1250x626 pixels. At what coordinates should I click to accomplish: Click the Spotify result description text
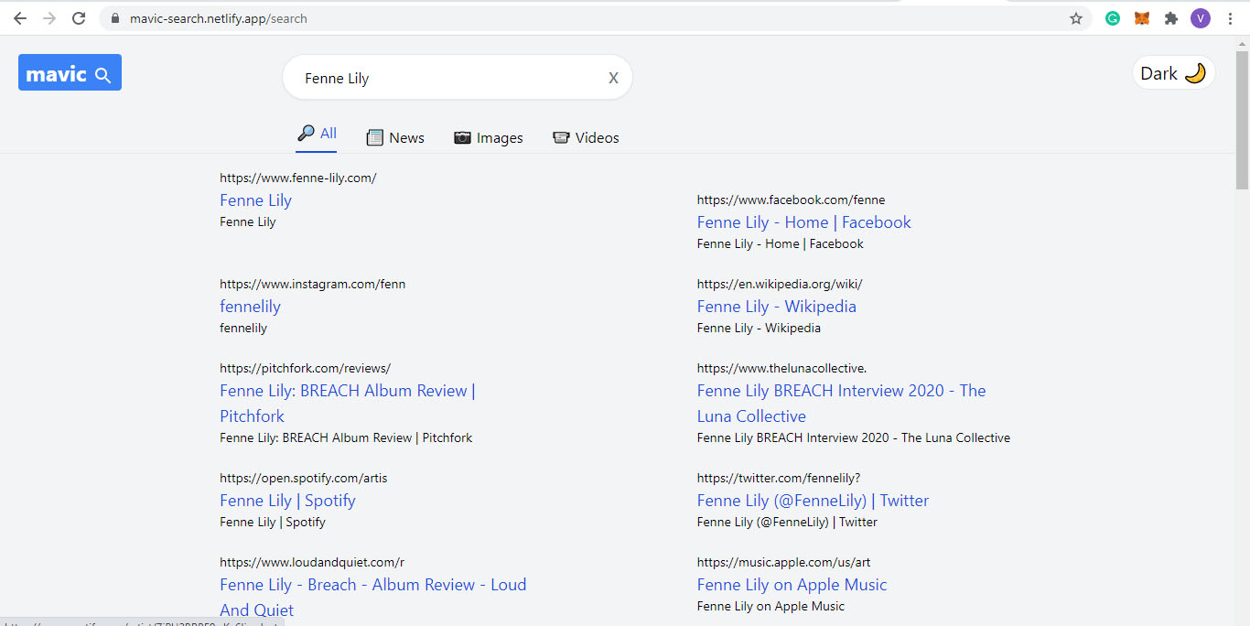point(273,522)
